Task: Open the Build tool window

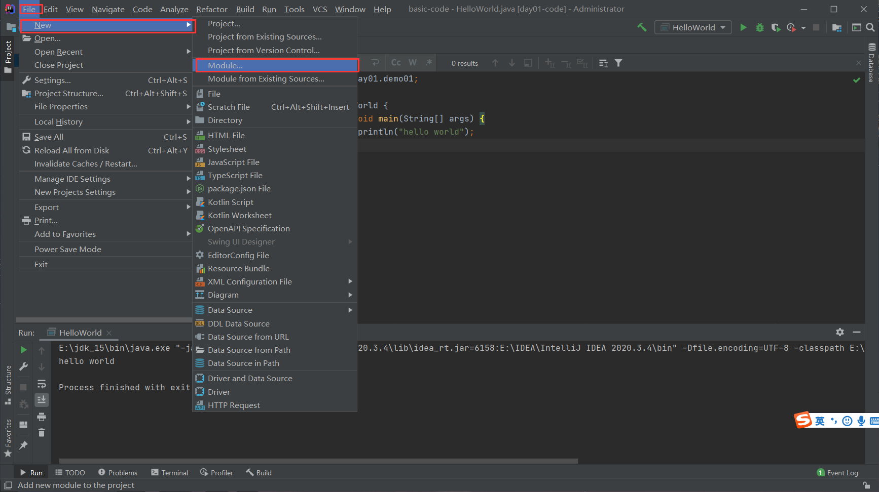Action: tap(259, 472)
